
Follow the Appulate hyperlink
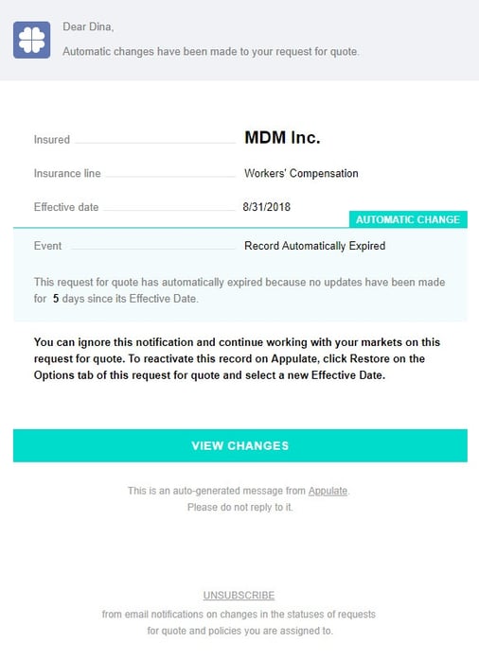[328, 491]
